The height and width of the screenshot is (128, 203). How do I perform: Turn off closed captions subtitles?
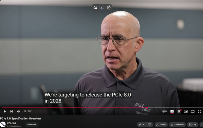tap(172, 111)
